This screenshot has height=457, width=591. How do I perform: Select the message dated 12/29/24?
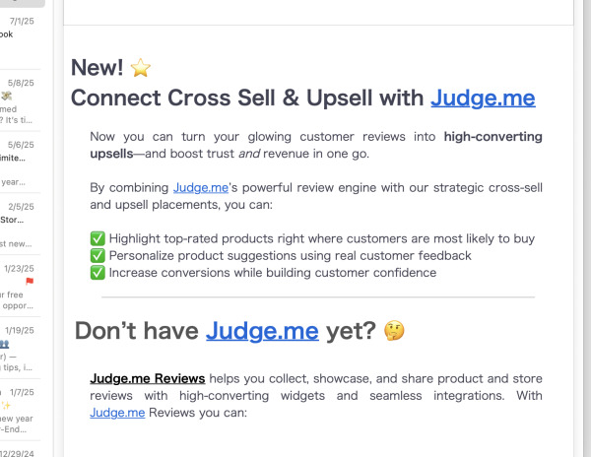click(20, 450)
